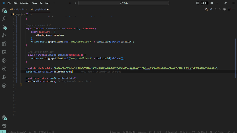Viewport: 237px width, 133px height.
Task: Open the Extensions view
Action: 4,44
